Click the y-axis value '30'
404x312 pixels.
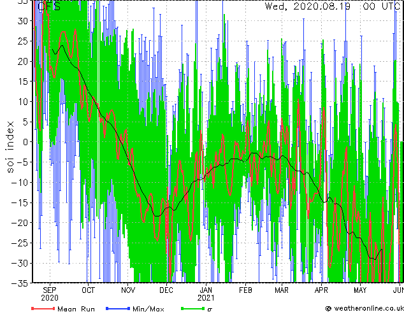click(x=22, y=21)
